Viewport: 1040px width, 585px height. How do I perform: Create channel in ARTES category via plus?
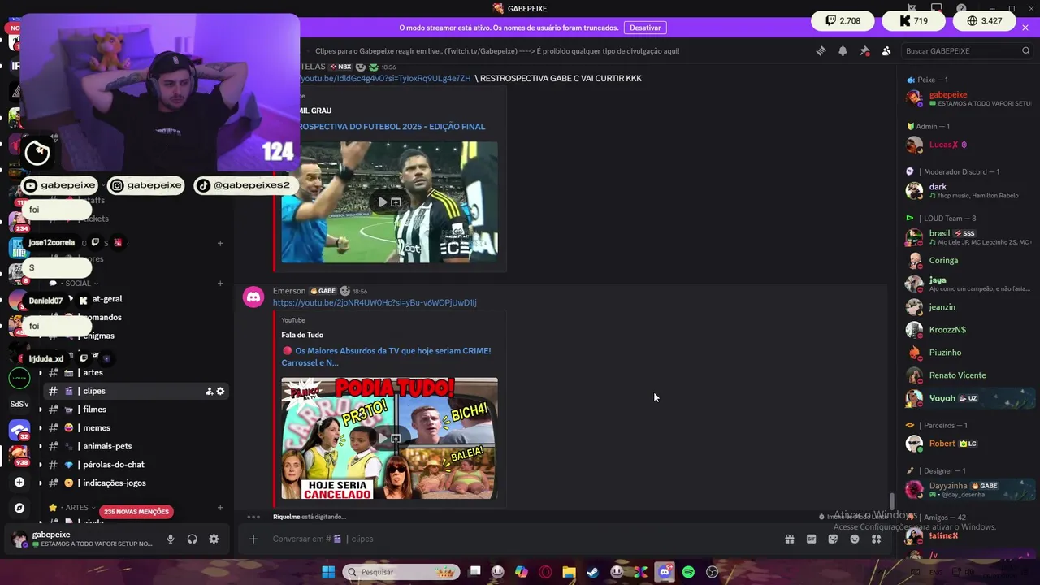(220, 508)
